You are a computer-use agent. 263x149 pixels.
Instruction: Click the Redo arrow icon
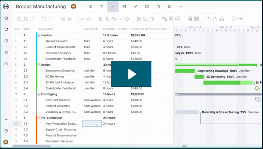click(51, 19)
